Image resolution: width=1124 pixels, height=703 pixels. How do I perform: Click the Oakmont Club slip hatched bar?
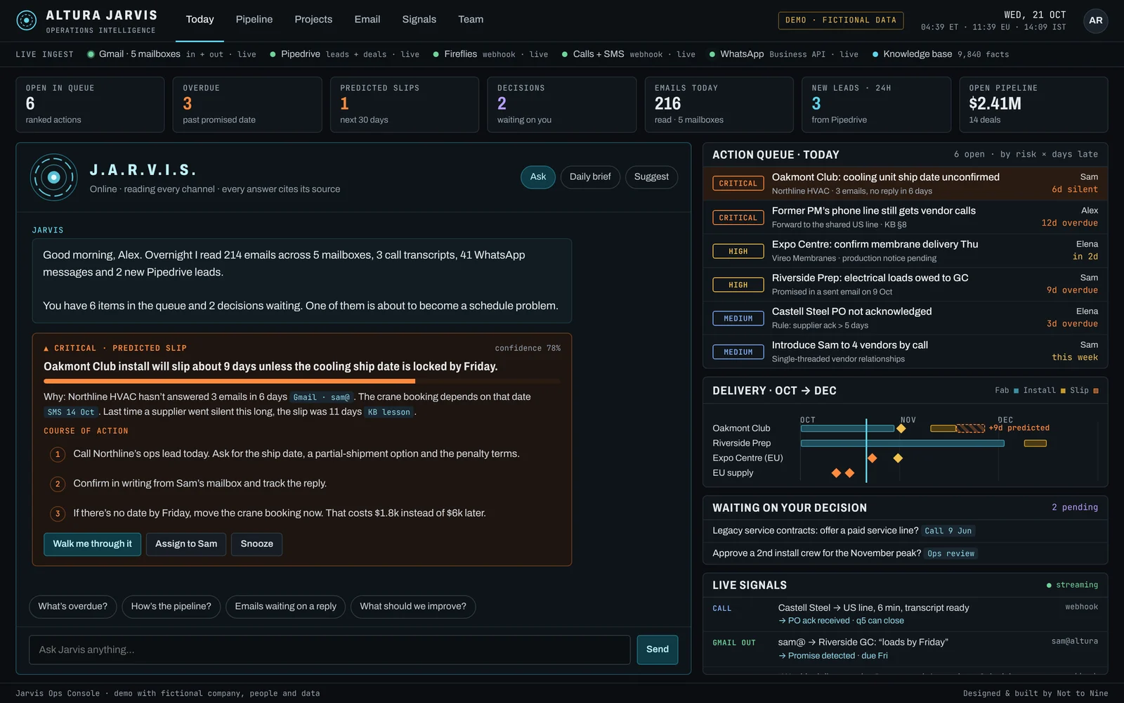[x=970, y=428]
